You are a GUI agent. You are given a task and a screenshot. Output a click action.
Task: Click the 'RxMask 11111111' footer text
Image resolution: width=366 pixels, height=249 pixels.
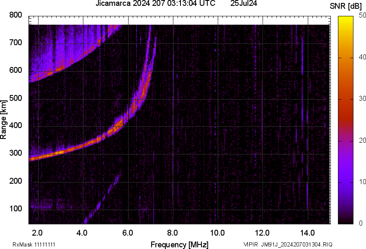[34, 244]
